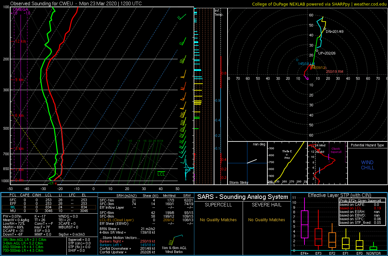
Task: Click the SUPERCELL column header
Action: pyautogui.click(x=219, y=205)
